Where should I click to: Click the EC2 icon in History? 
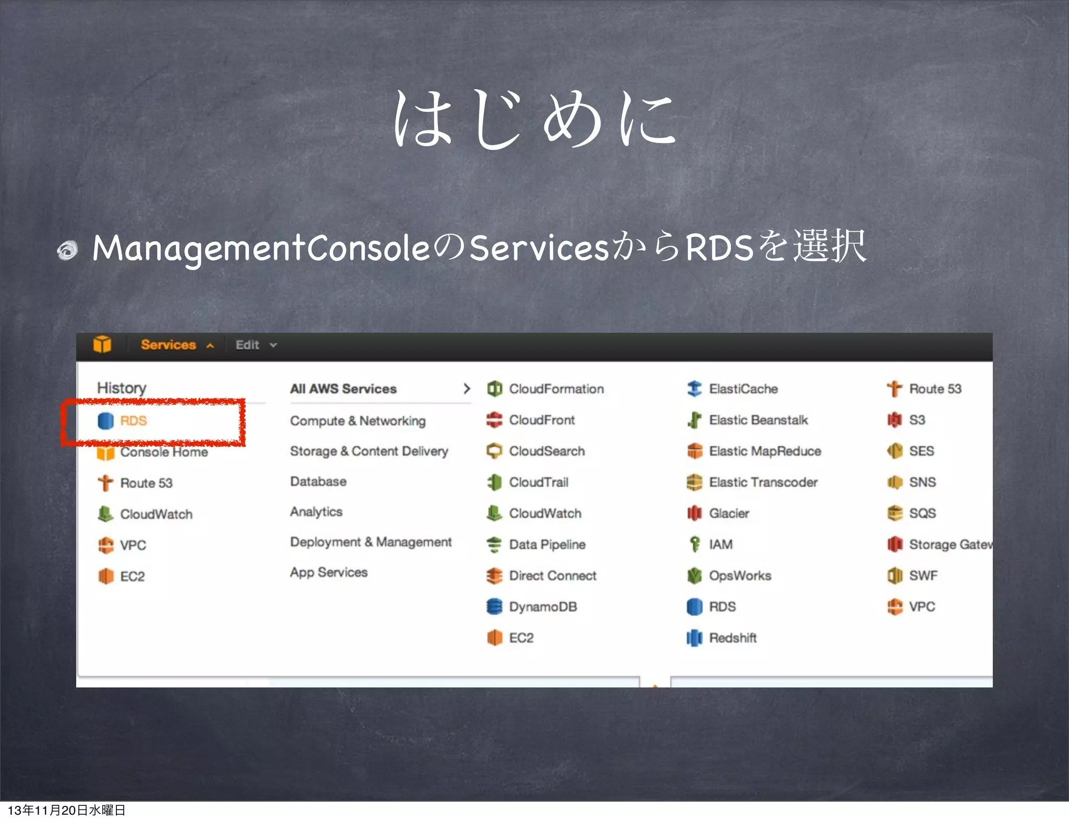pos(105,576)
